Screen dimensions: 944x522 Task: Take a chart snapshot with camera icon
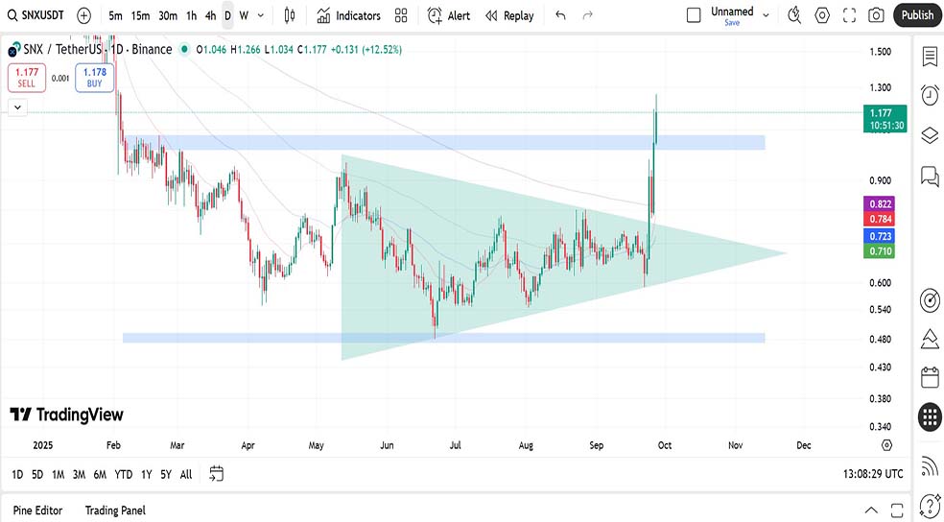coord(877,15)
